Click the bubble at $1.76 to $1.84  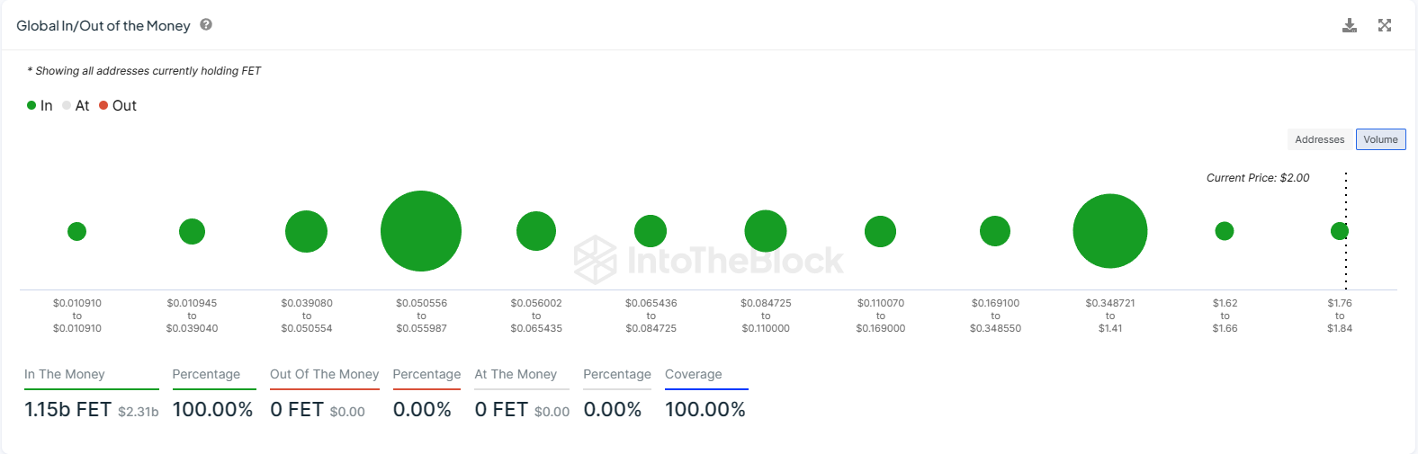(1339, 231)
